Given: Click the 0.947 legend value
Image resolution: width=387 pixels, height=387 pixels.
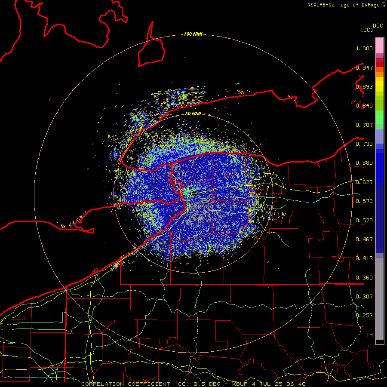Looking at the screenshot, I should 364,68.
